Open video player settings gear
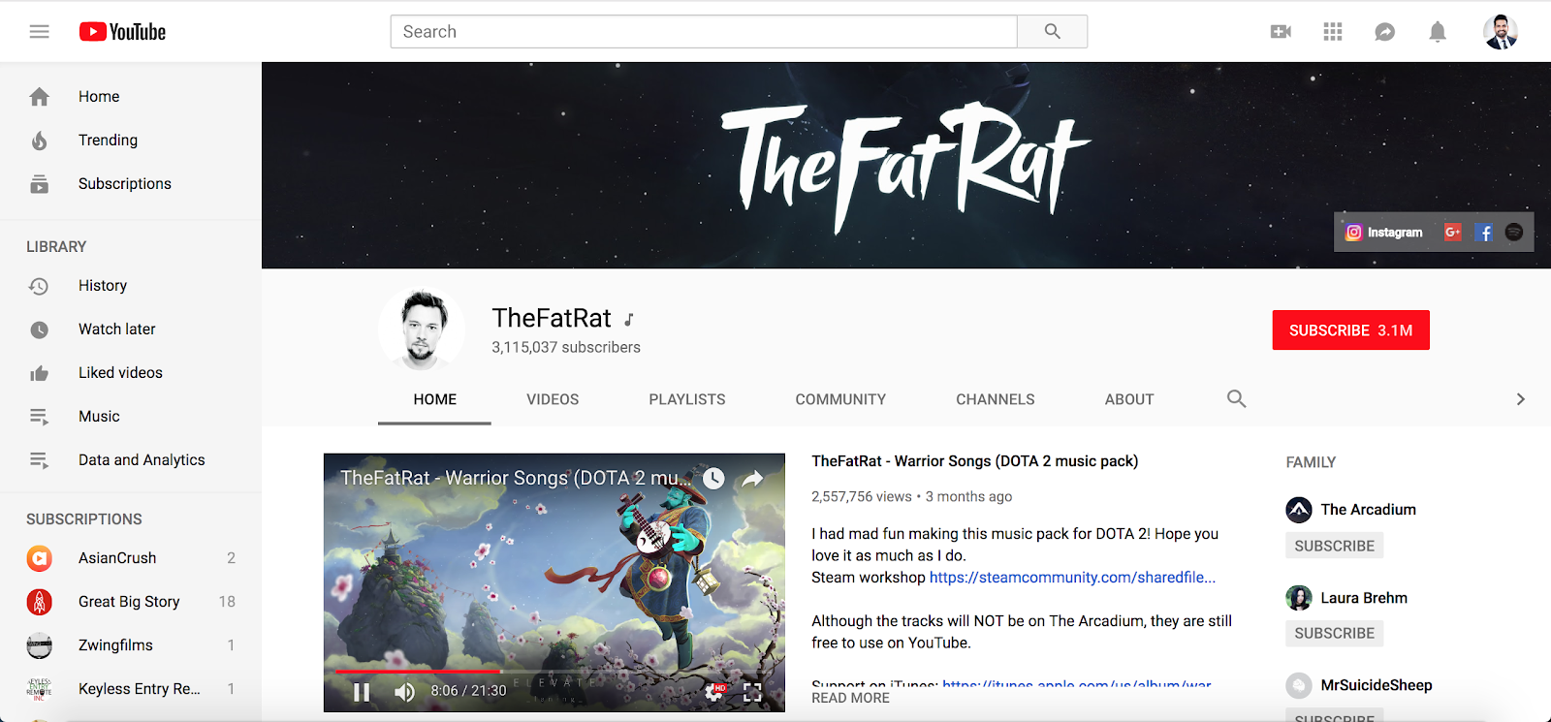 (714, 692)
